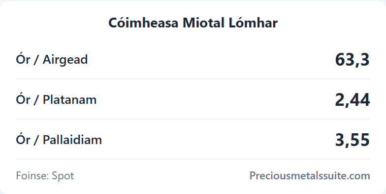The width and height of the screenshot is (386, 194).
Task: Click the divider line above Foinse: Spot
Action: click(x=193, y=159)
